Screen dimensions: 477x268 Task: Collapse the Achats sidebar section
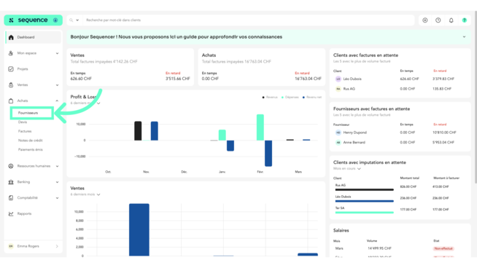pos(57,100)
